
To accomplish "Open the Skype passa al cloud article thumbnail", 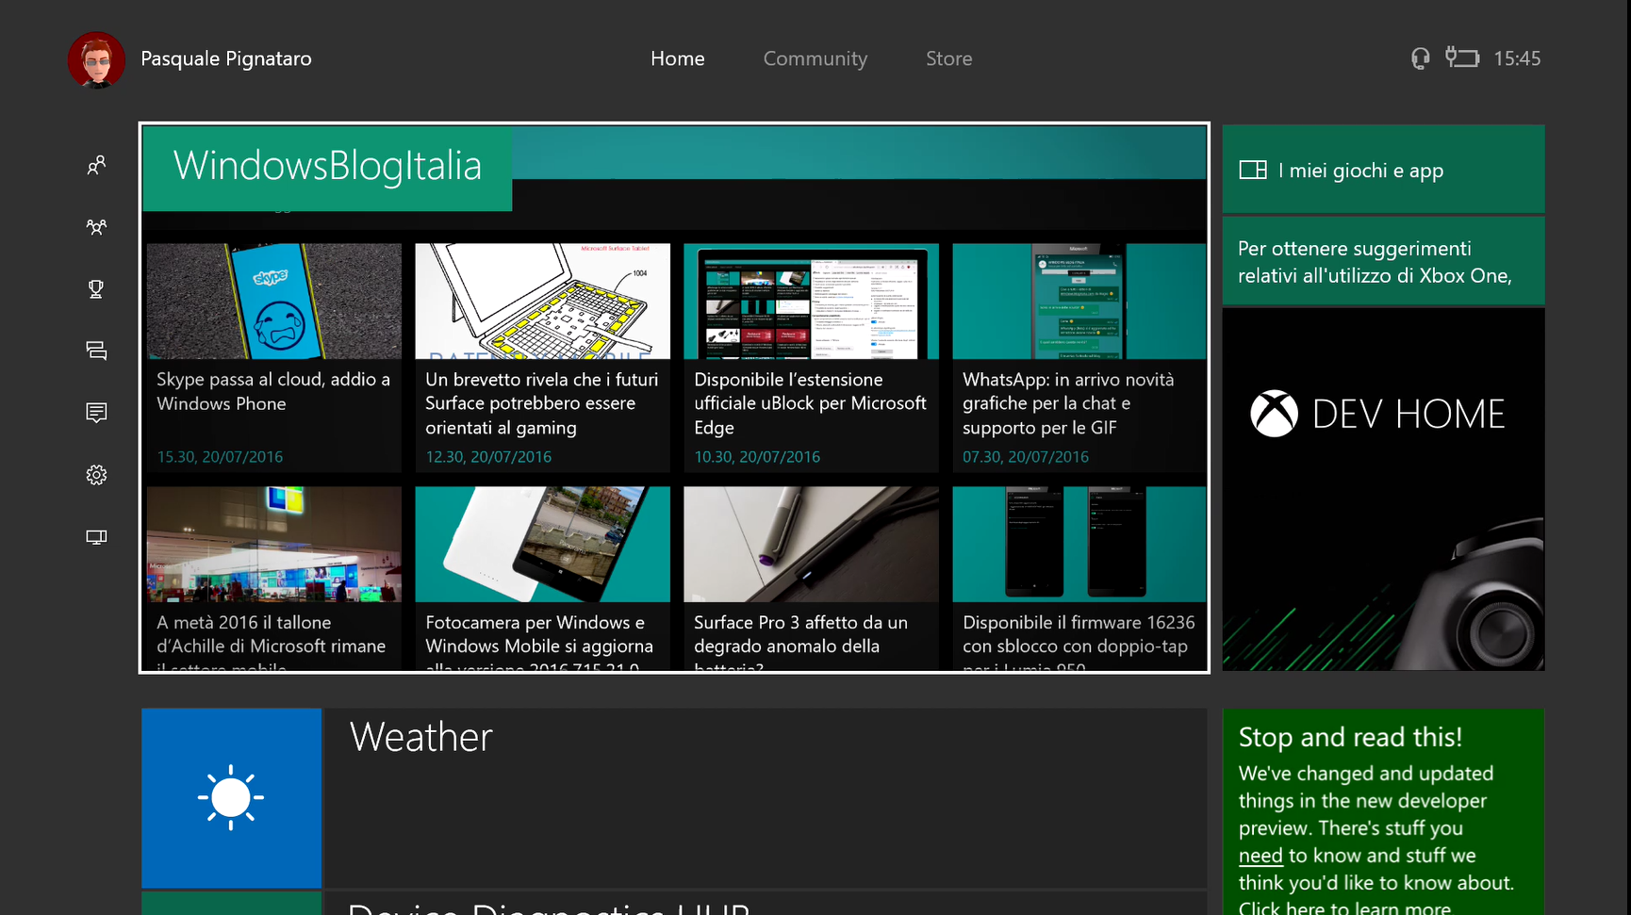I will 274,302.
